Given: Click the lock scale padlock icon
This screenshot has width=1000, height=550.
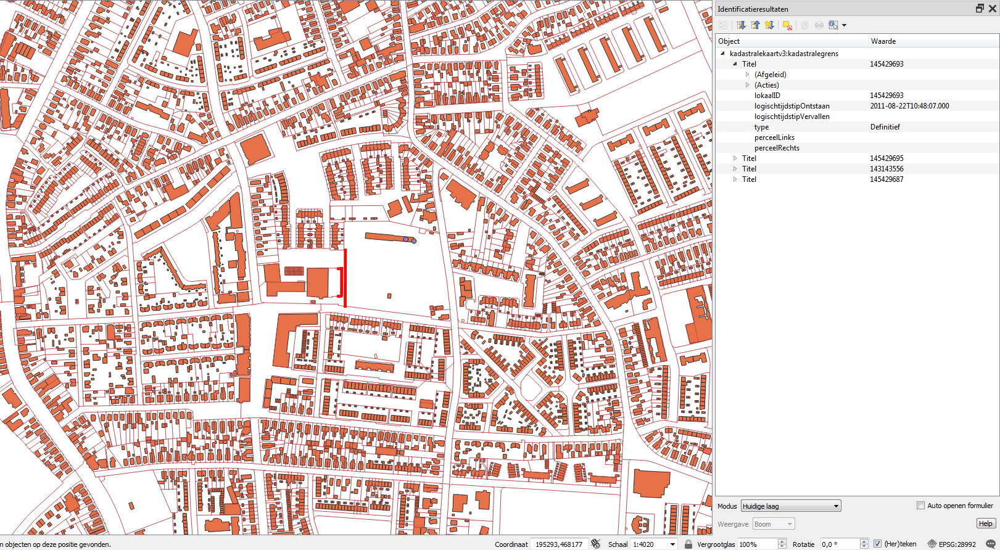Looking at the screenshot, I should [688, 544].
